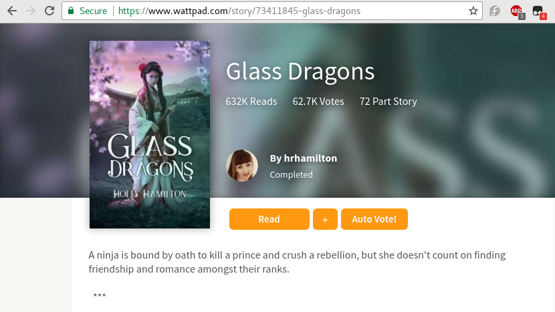Open the extension icon with red 4 badge
555x312 pixels.
tap(539, 11)
